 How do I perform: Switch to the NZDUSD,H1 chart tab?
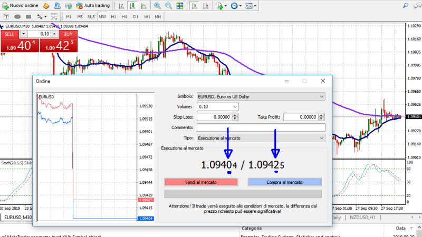362,218
